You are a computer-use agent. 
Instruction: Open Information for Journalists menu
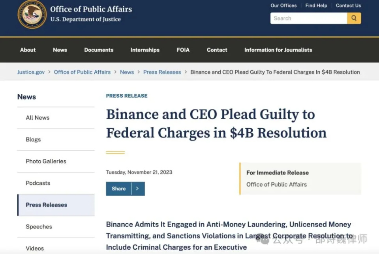pyautogui.click(x=278, y=50)
